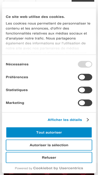Click the Nécessaires category label

click(17, 64)
